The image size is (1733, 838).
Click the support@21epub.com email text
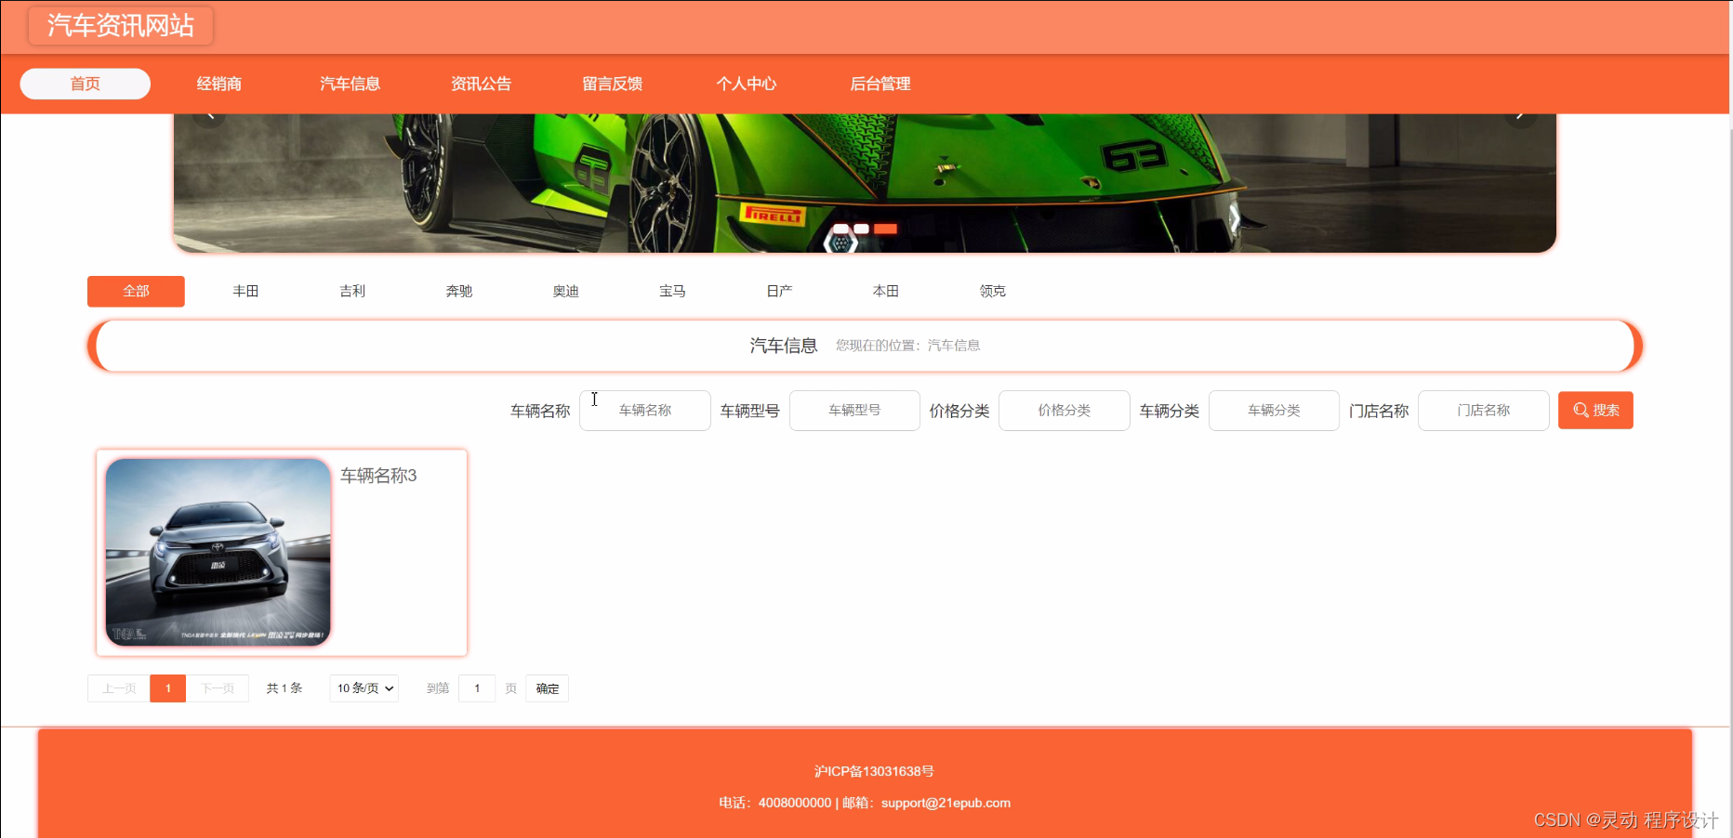click(946, 803)
